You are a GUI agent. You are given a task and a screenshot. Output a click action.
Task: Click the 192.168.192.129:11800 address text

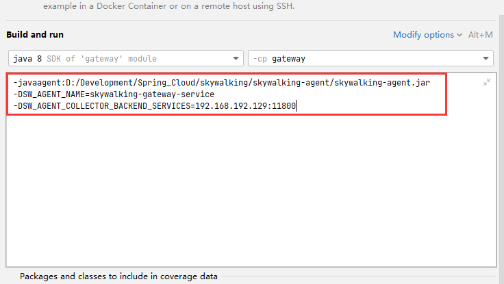[x=246, y=105]
